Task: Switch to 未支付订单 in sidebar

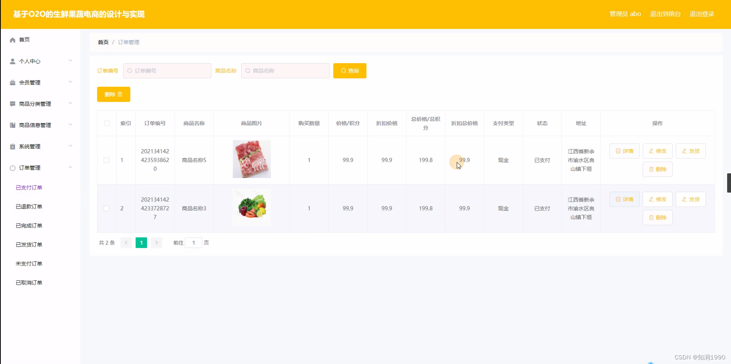Action: coord(29,263)
